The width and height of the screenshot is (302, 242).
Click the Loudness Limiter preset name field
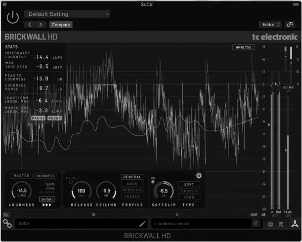click(x=206, y=224)
